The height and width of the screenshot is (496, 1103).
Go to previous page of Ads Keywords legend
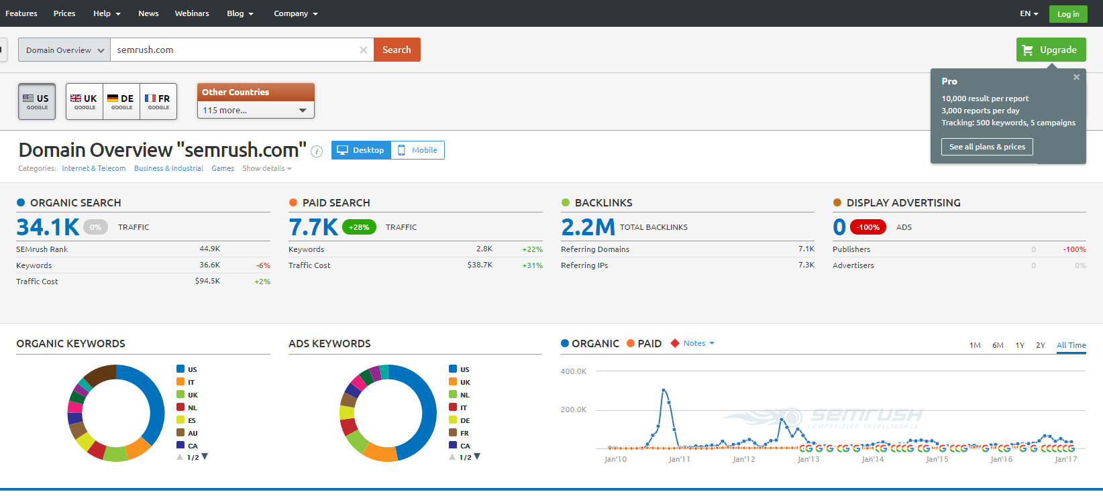(452, 456)
